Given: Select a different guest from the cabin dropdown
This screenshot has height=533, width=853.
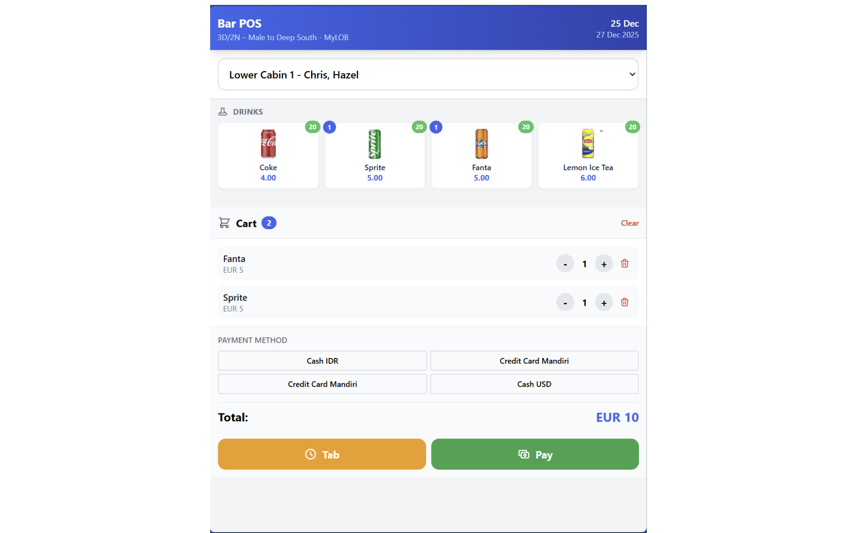Looking at the screenshot, I should 428,74.
